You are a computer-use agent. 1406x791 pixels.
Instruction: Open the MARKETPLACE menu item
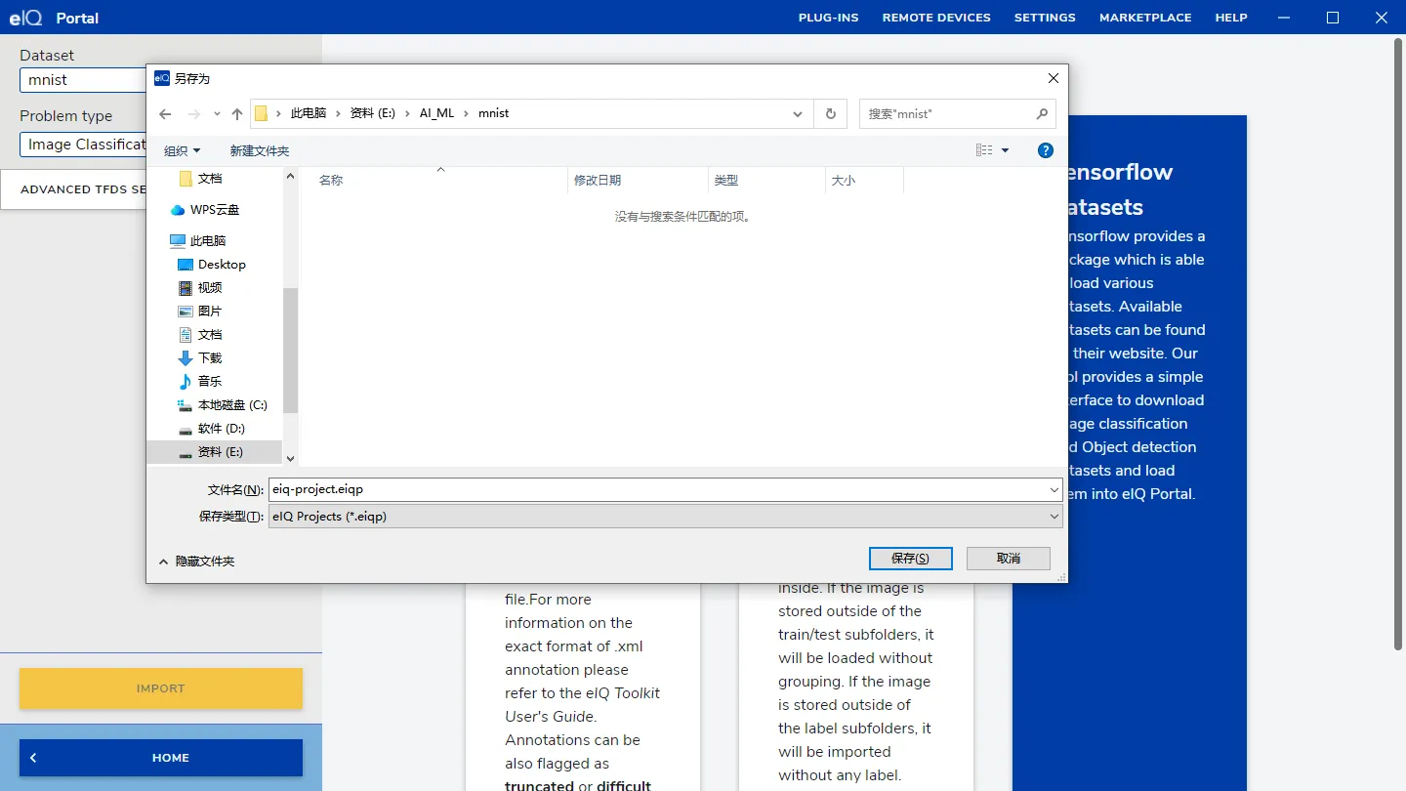click(x=1145, y=17)
